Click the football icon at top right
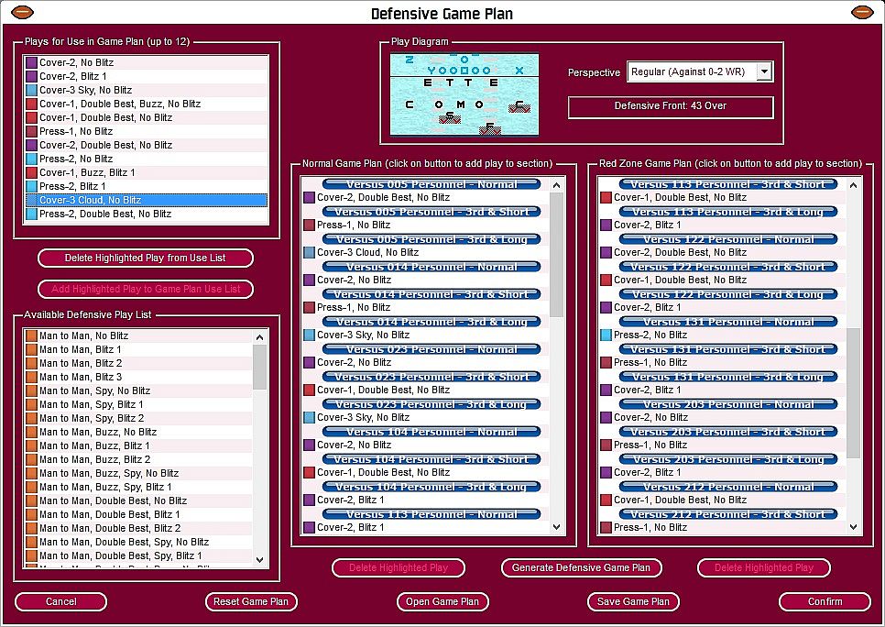 point(862,11)
